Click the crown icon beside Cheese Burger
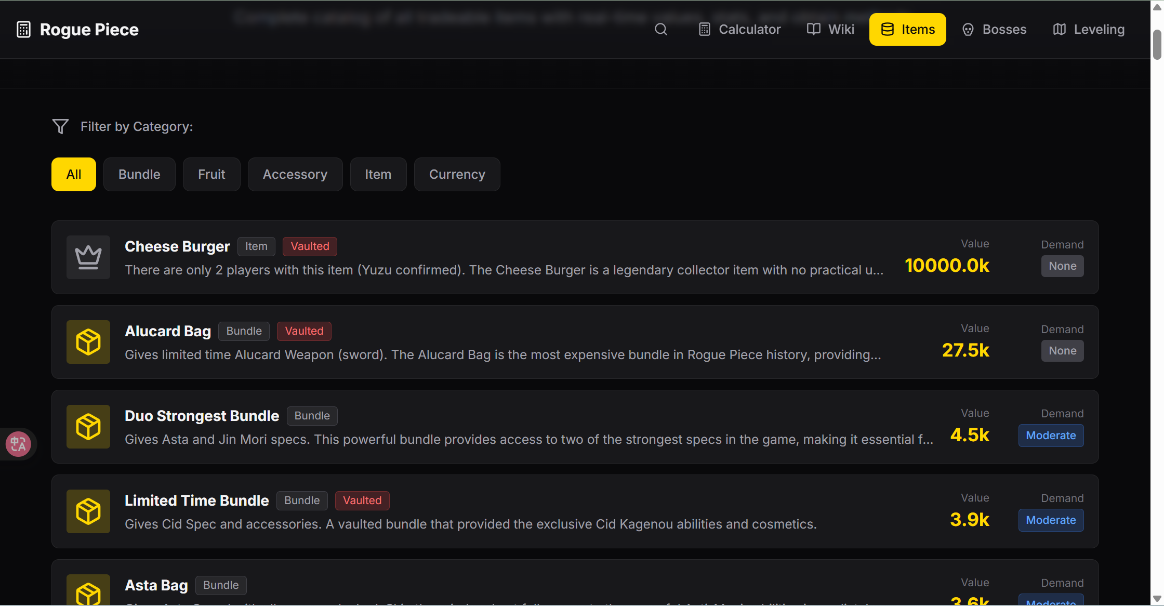The image size is (1164, 606). point(88,257)
